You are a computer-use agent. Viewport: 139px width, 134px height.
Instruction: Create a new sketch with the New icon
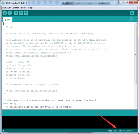pos(16,13)
